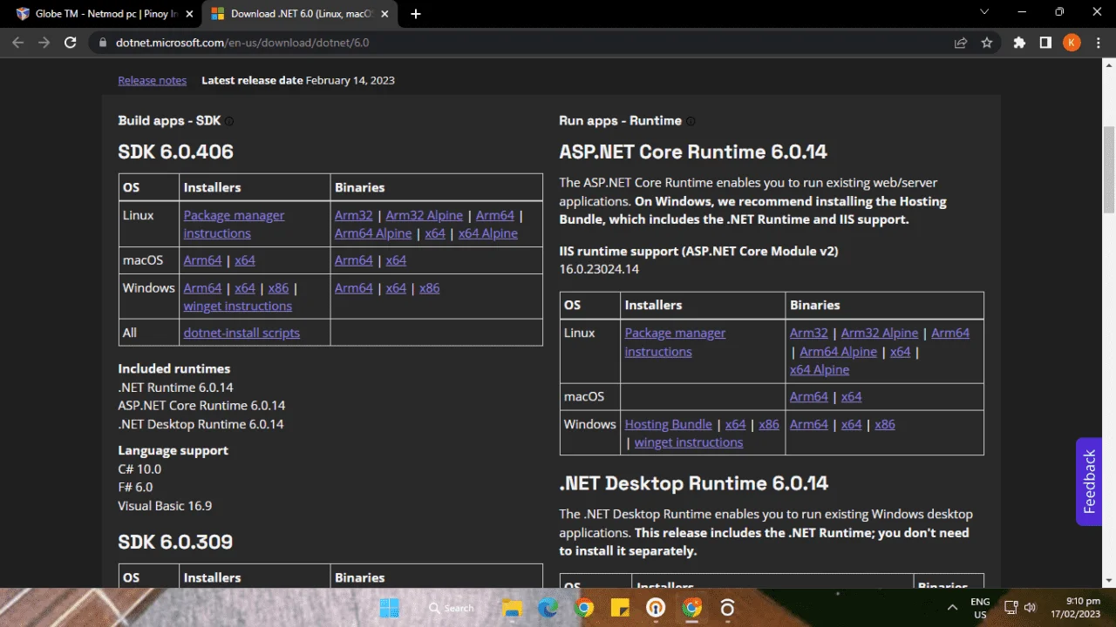Download ASP.NET Core Runtime Windows x64 installer
Viewport: 1116px width, 627px height.
[x=736, y=424]
